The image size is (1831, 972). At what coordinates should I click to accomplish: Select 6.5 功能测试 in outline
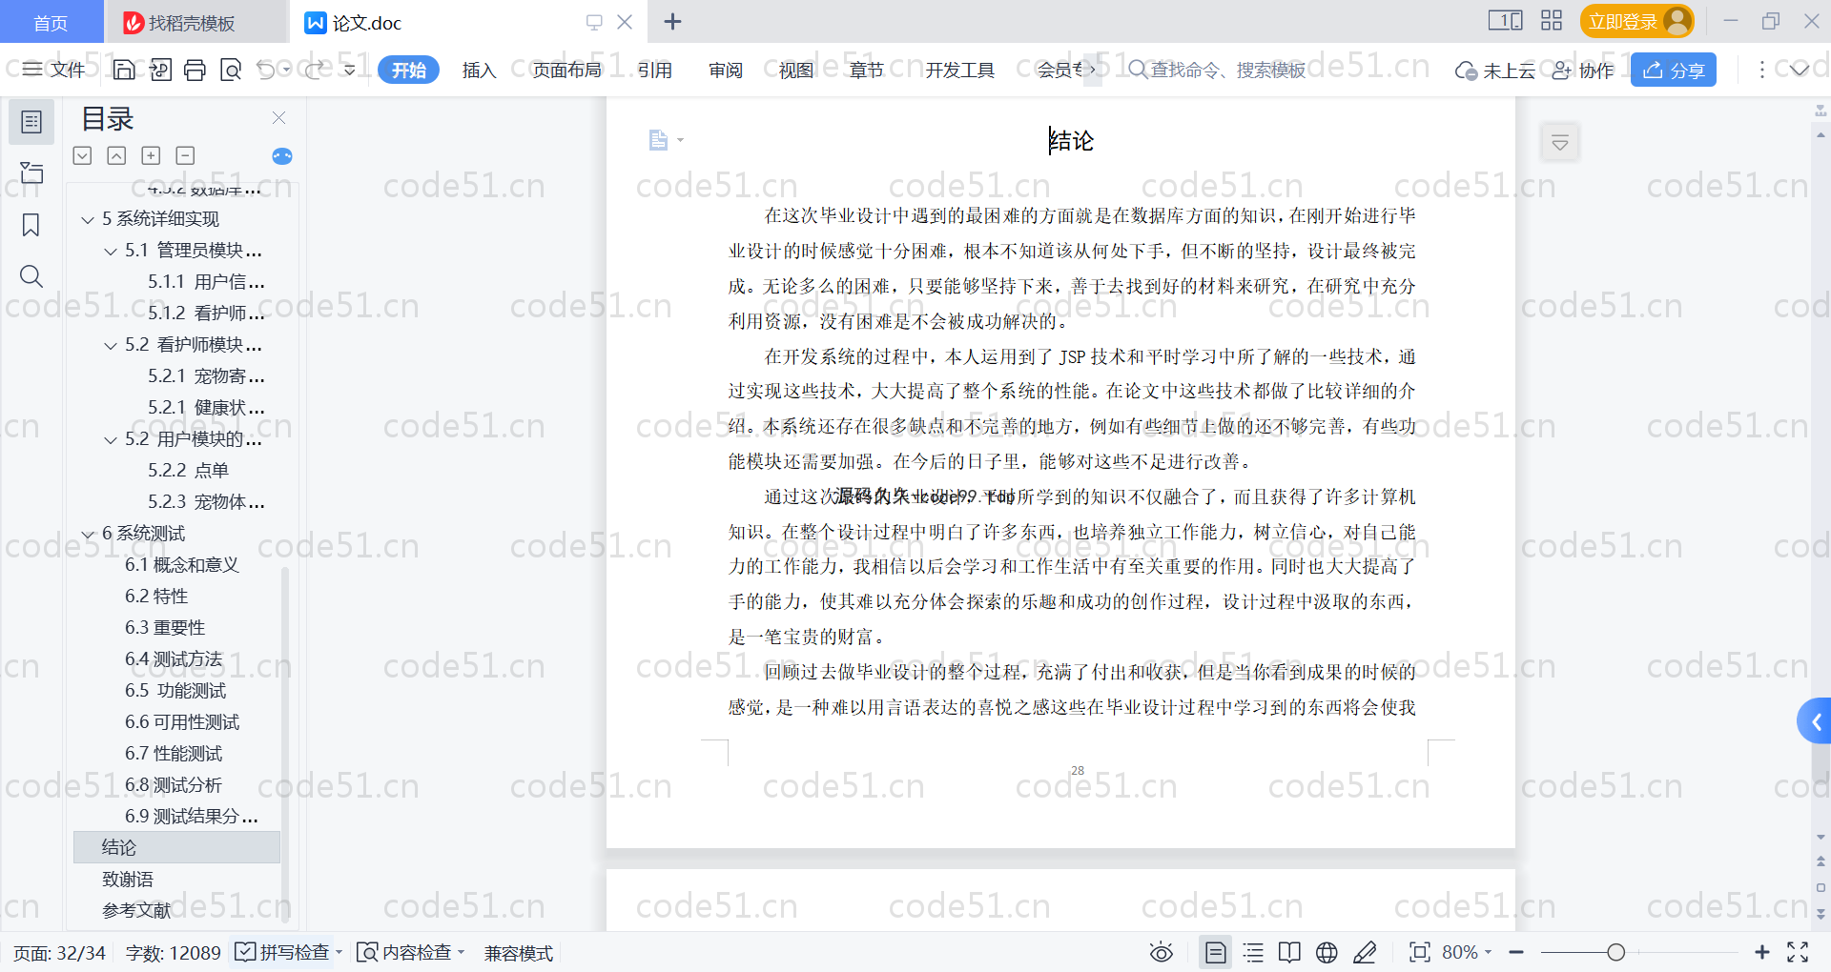tap(175, 691)
